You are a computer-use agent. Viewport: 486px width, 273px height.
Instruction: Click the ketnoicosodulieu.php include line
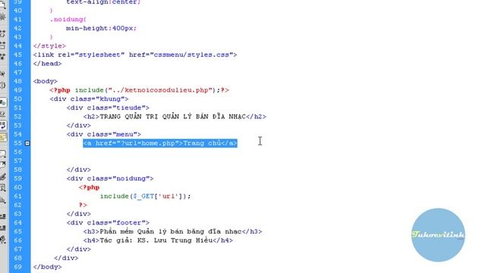click(x=139, y=90)
